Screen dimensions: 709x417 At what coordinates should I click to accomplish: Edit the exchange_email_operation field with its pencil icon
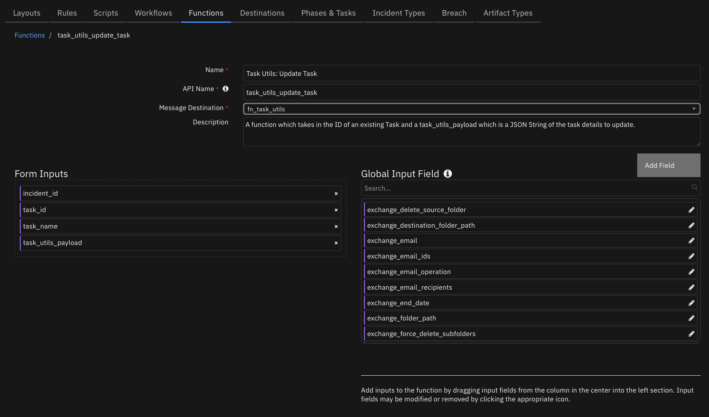(691, 272)
